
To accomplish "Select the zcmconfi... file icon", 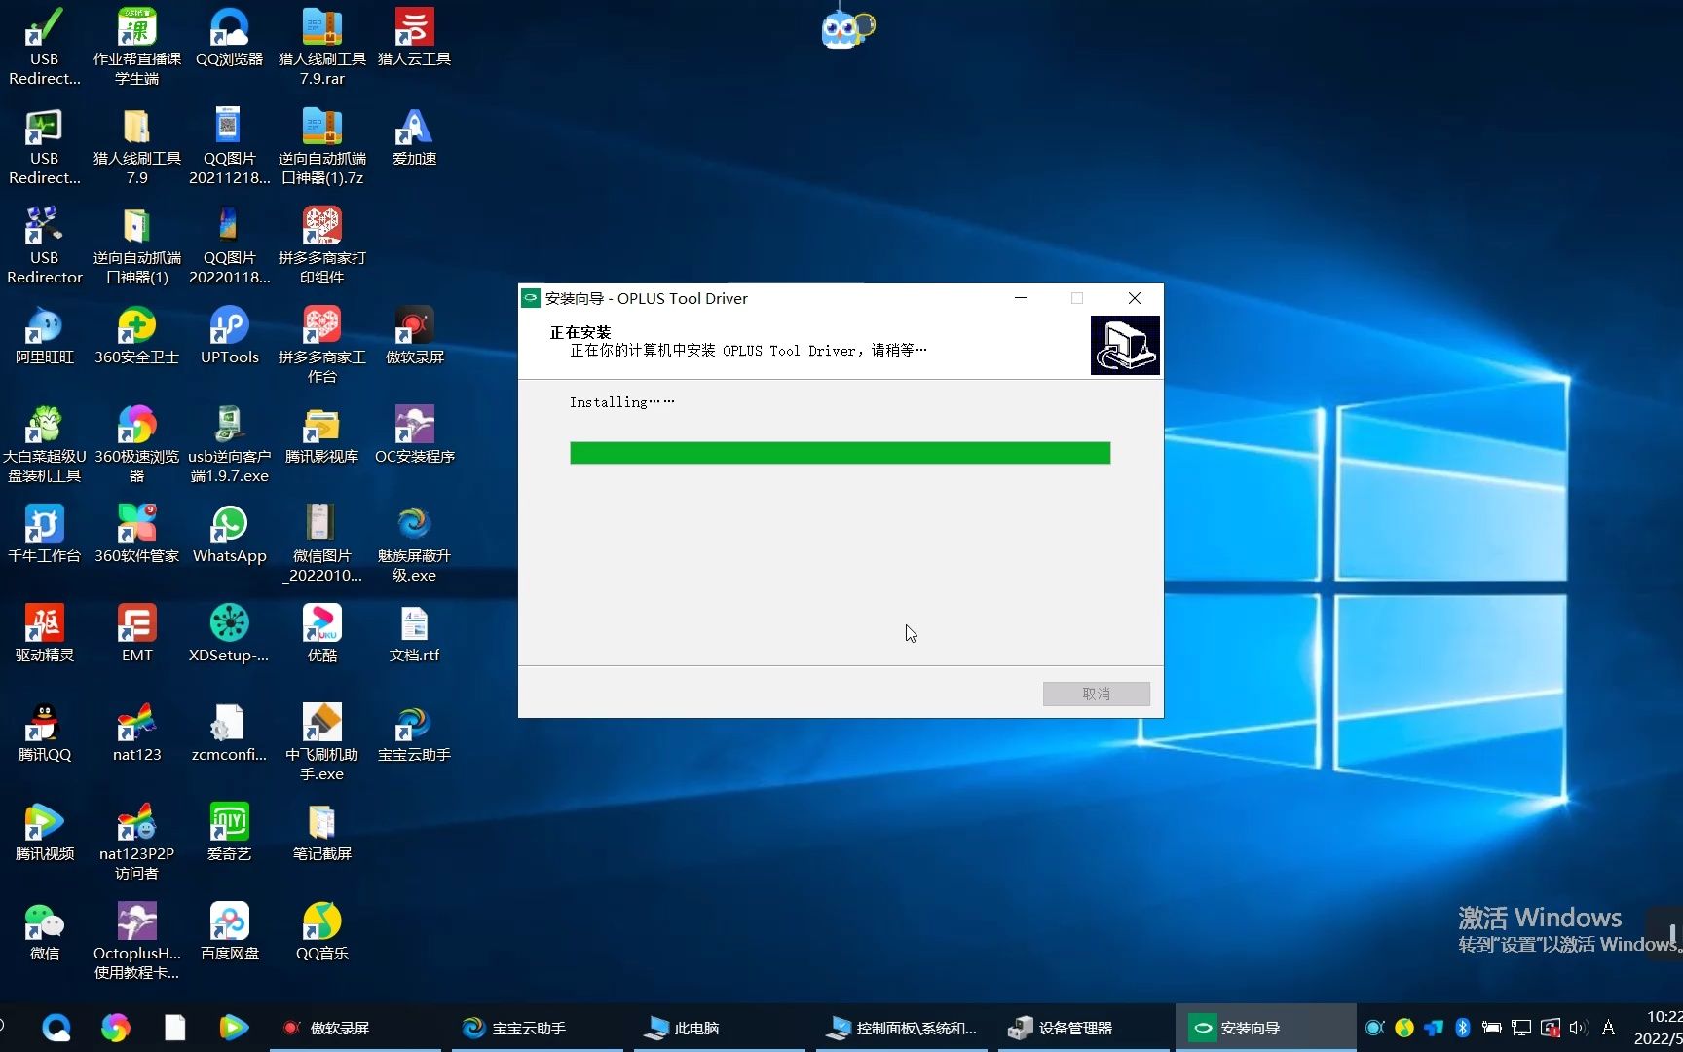I will 229,733.
